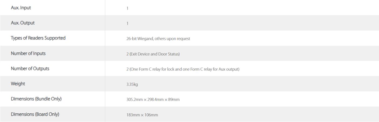Select the Form C relay description
The image size is (379, 122).
coord(181,69)
